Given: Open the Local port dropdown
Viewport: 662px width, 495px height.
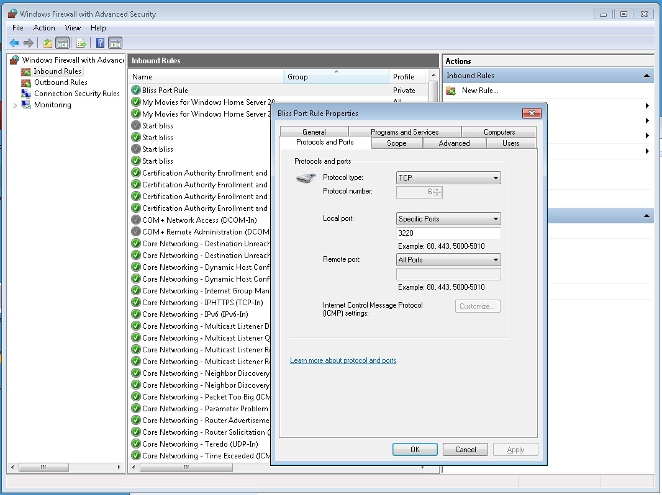Looking at the screenshot, I should point(448,219).
